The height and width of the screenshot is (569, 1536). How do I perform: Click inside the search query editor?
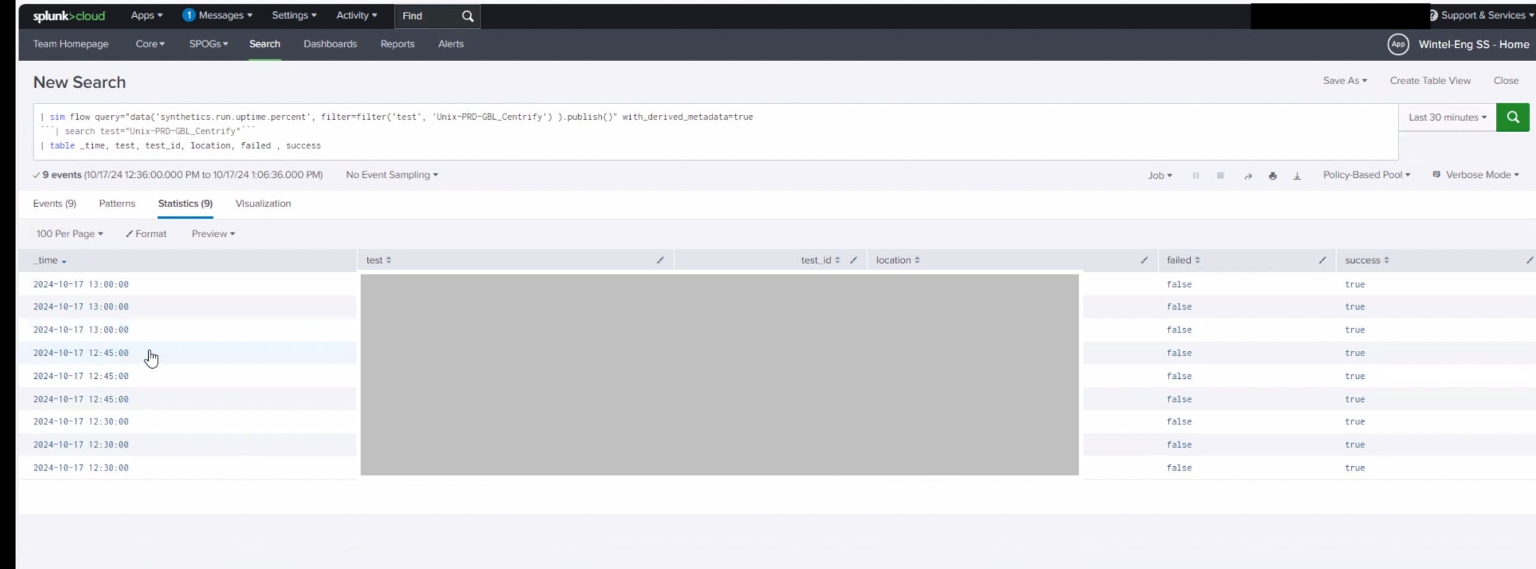tap(715, 131)
